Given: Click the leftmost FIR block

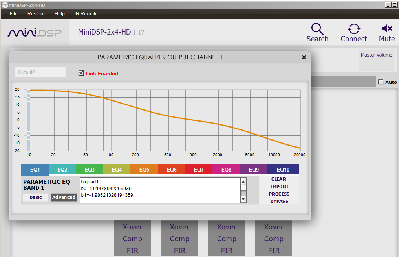Looking at the screenshot, I should (132, 251).
